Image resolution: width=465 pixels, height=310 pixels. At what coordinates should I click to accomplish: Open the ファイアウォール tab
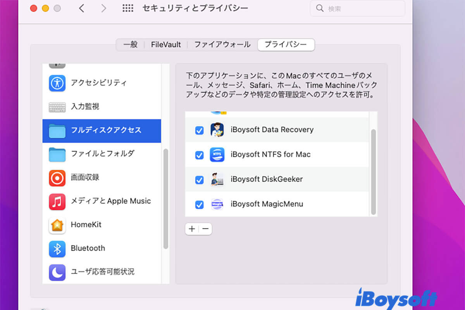(x=222, y=45)
